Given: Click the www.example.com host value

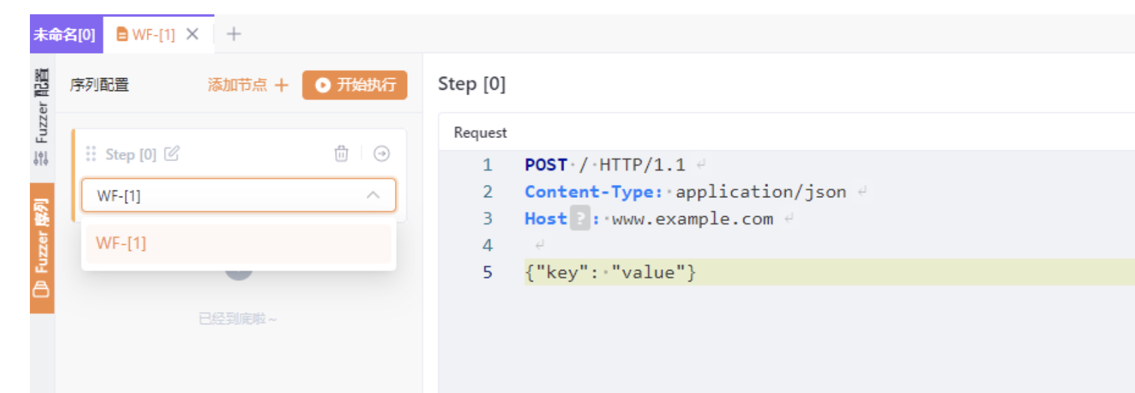Looking at the screenshot, I should point(692,219).
